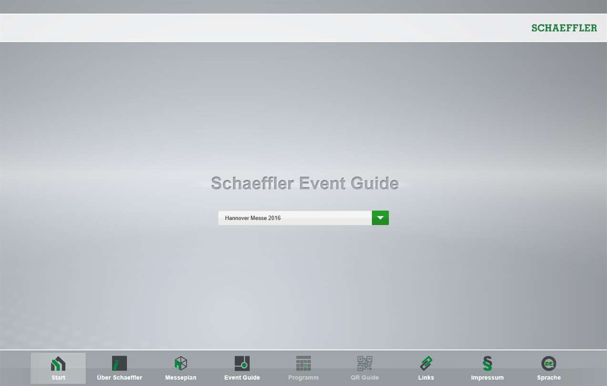Open the QR Guide code icon
The height and width of the screenshot is (386, 607).
(364, 364)
